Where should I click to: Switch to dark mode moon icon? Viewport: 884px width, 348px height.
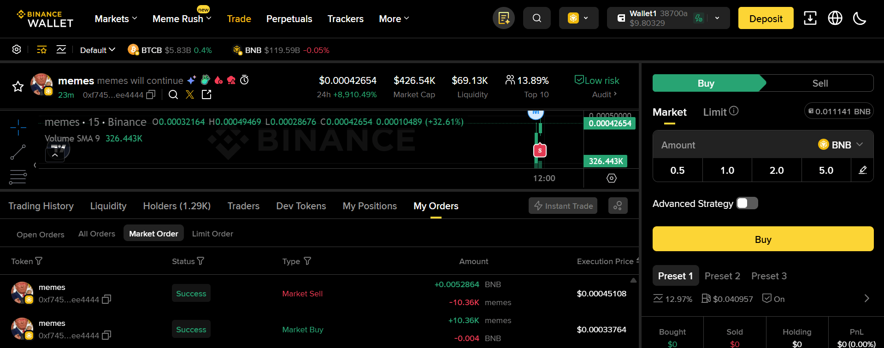tap(860, 18)
